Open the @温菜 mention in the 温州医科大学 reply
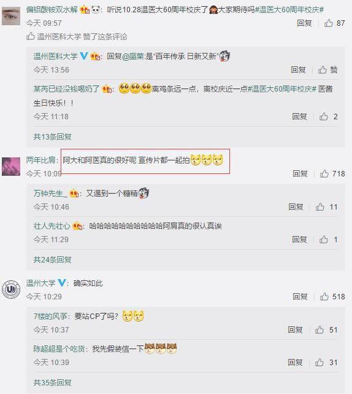 click(133, 57)
